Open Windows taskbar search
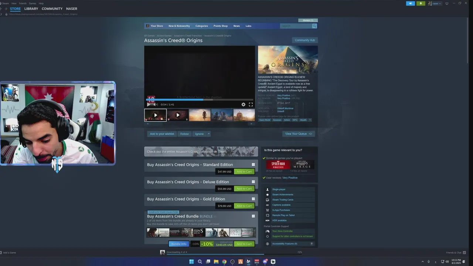Viewport: 473px width, 266px height. coord(200,262)
